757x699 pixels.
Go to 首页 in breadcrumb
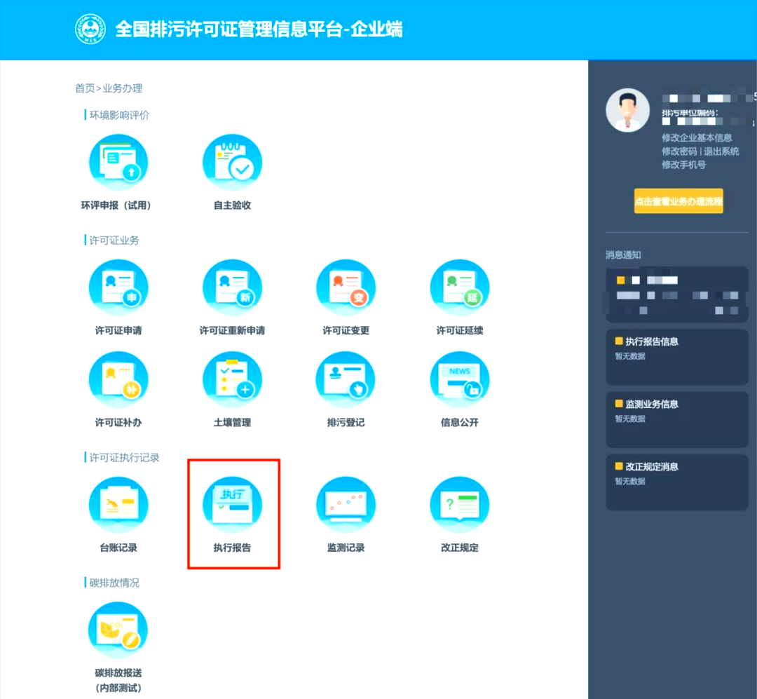[85, 88]
